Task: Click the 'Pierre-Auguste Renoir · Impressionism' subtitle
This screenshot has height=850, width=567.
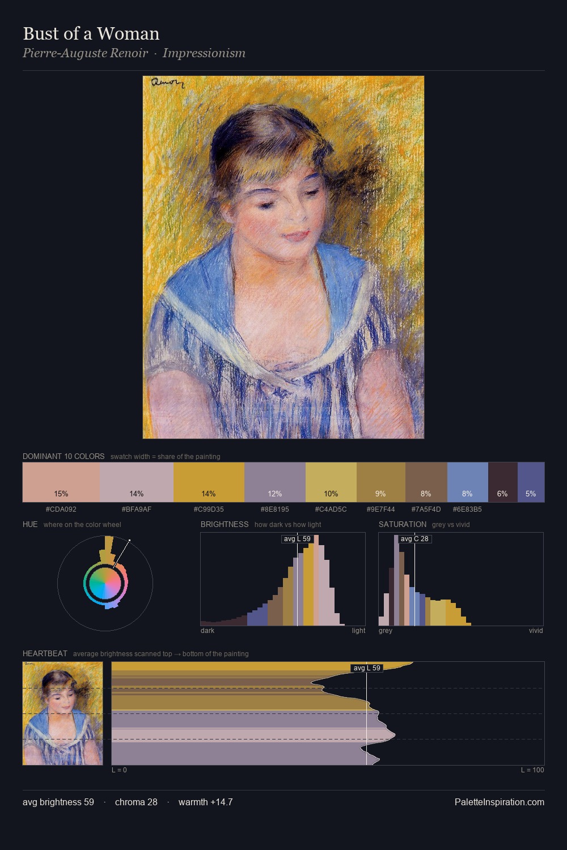Action: point(134,53)
